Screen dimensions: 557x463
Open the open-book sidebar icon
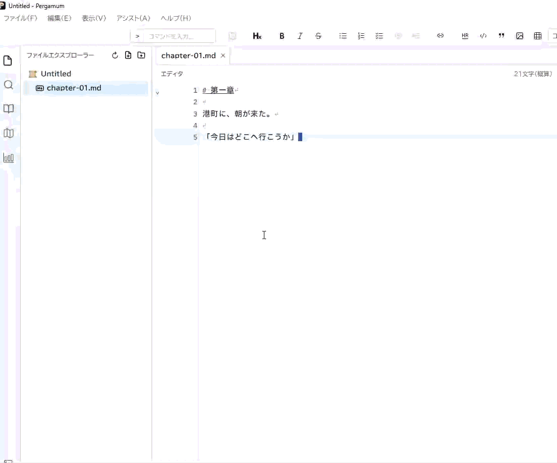[x=9, y=108]
